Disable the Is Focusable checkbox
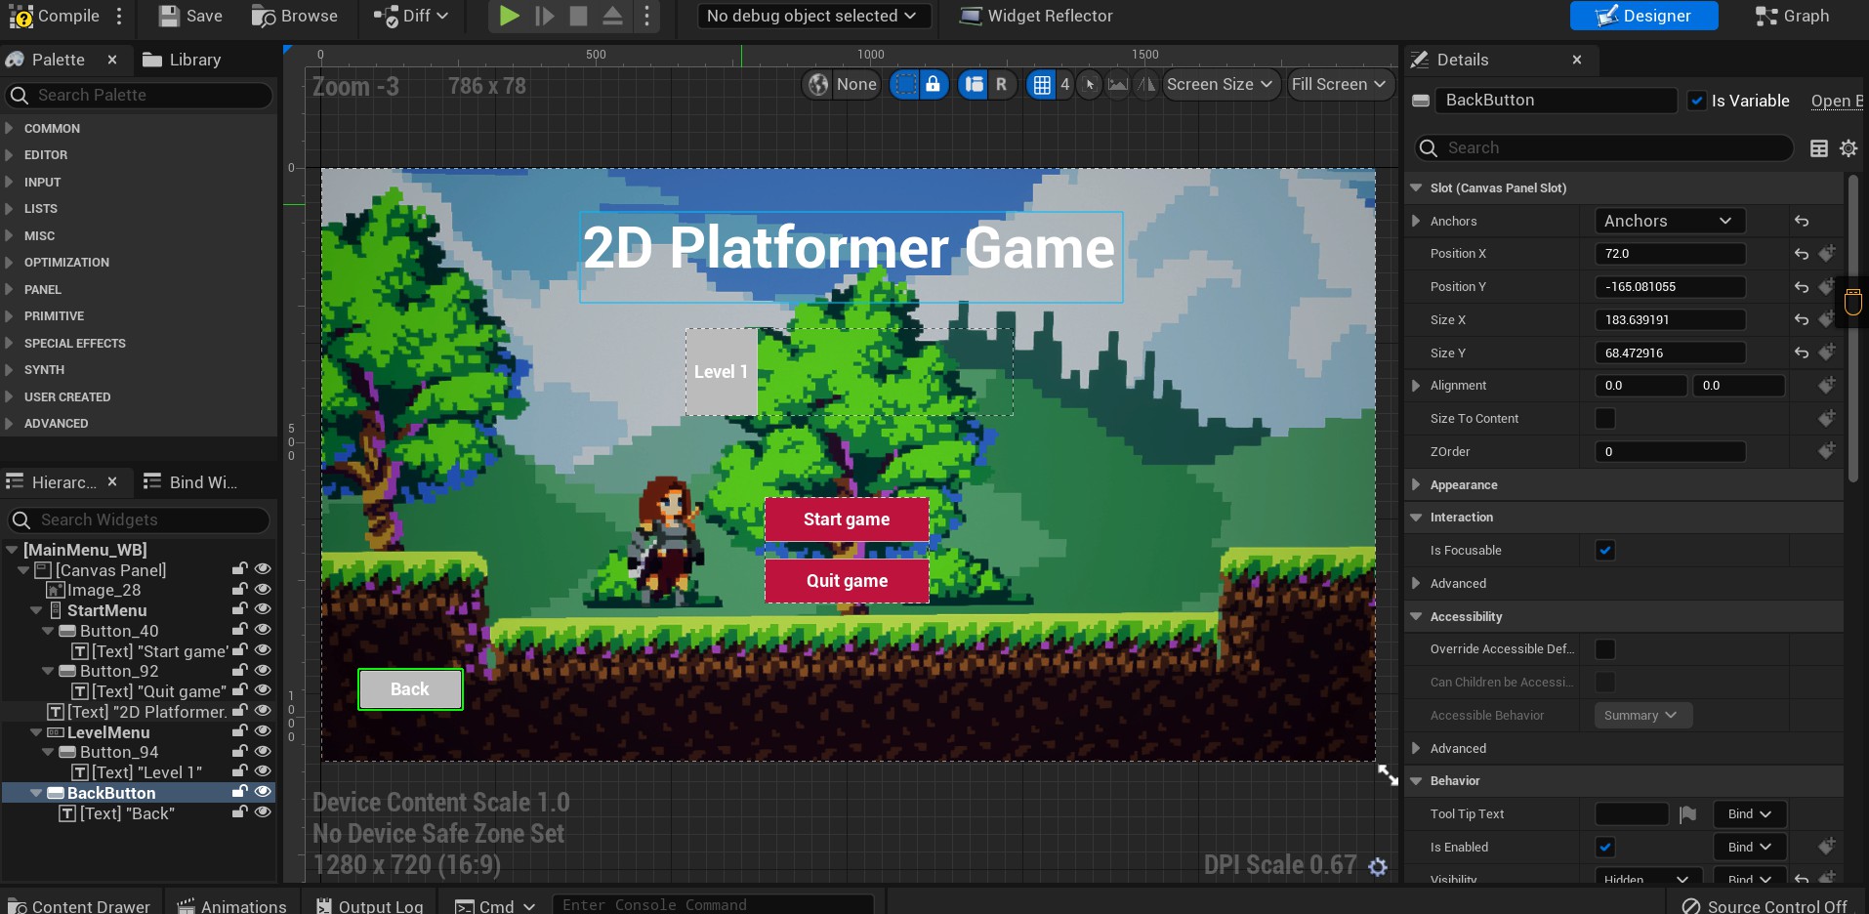Viewport: 1869px width, 914px height. click(x=1604, y=551)
